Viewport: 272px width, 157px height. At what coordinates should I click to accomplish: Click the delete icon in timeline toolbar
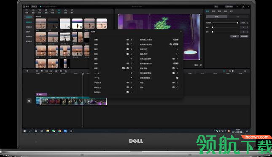(x=42, y=71)
